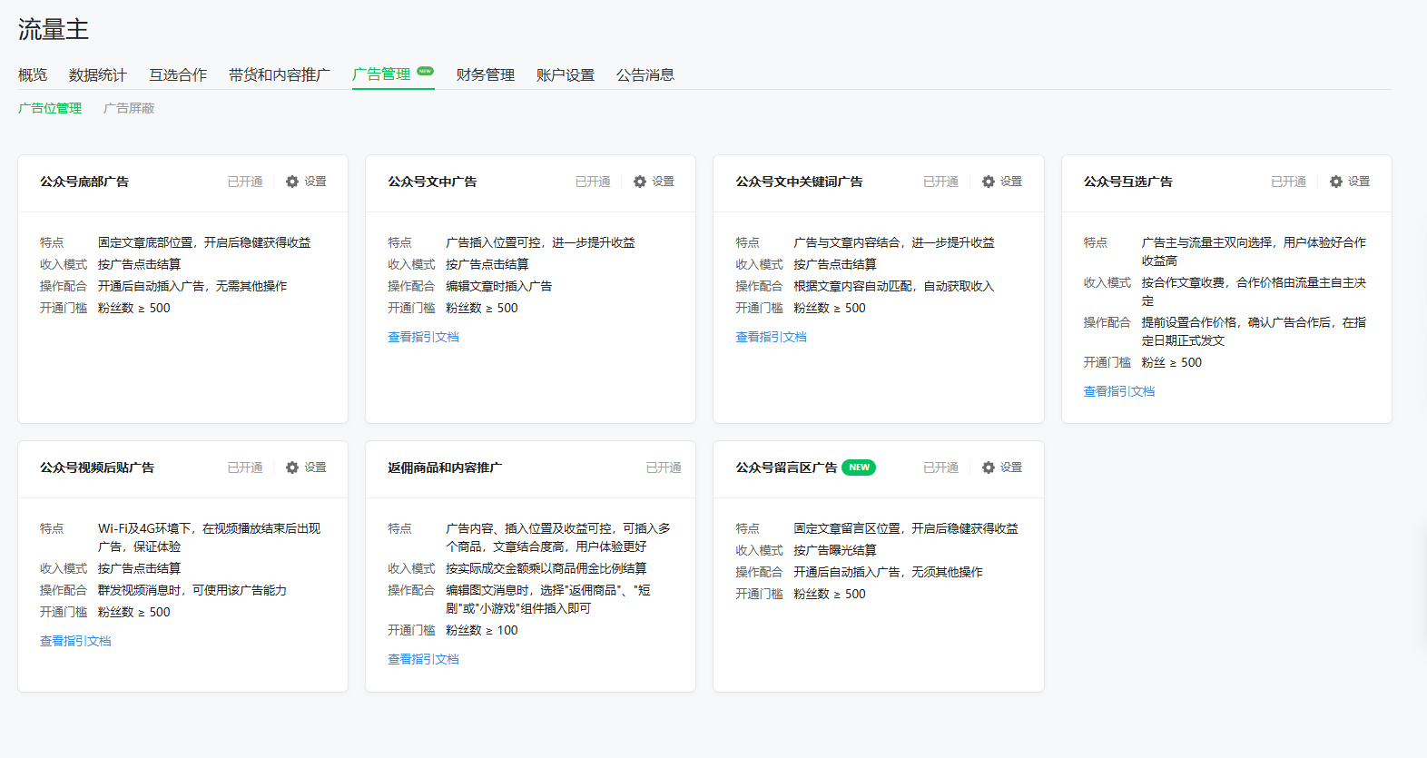The image size is (1427, 758).
Task: Click 粉丝数 ≥ 100 threshold text
Action: [x=482, y=630]
